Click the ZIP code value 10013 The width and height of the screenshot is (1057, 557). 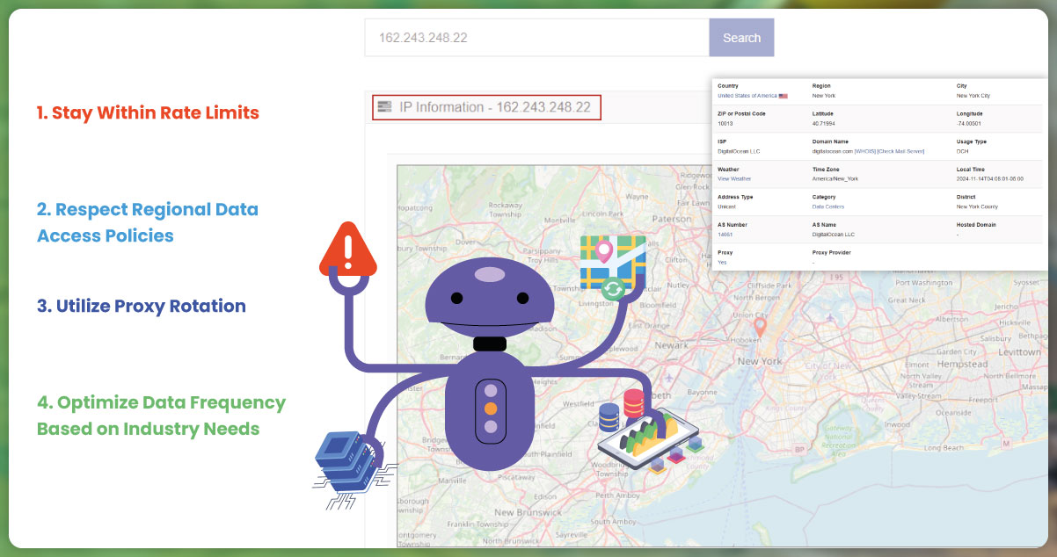pos(725,123)
